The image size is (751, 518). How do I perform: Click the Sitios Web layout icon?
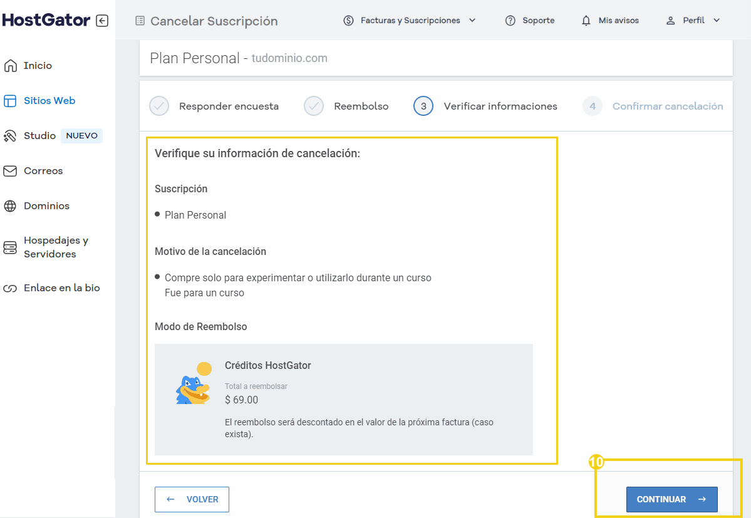pos(10,101)
